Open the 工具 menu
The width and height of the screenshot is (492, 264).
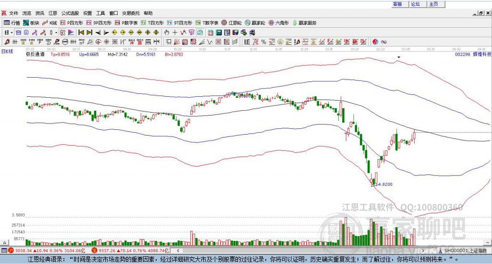tap(100, 13)
